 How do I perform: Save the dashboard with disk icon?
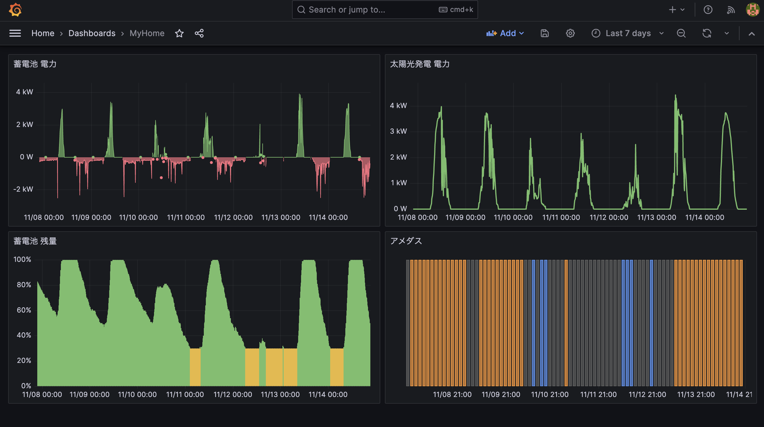click(544, 33)
